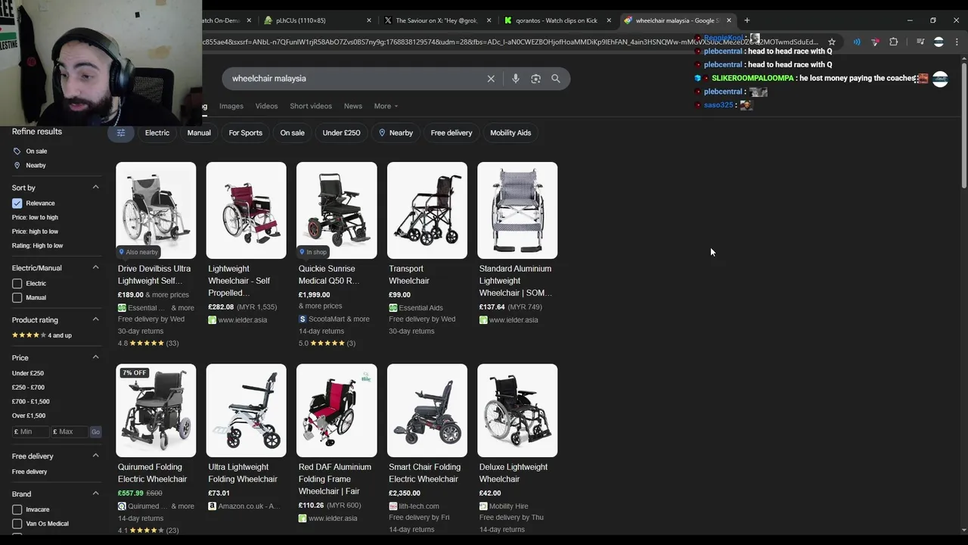
Task: Filter price £250 - £700
Action: point(28,388)
